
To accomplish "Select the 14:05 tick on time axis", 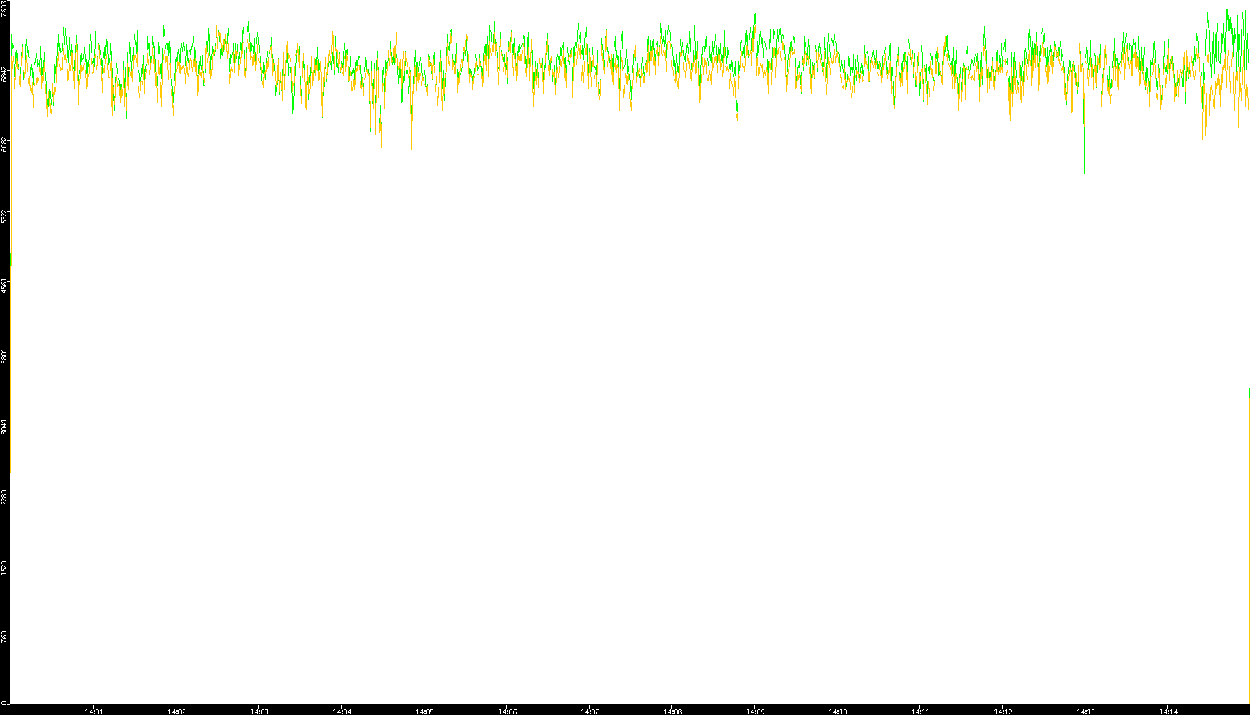I will point(424,712).
